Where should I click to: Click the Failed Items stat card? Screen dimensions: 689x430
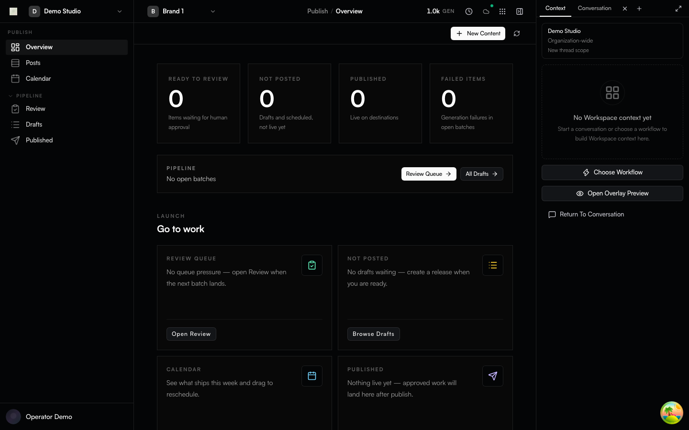coord(471,103)
